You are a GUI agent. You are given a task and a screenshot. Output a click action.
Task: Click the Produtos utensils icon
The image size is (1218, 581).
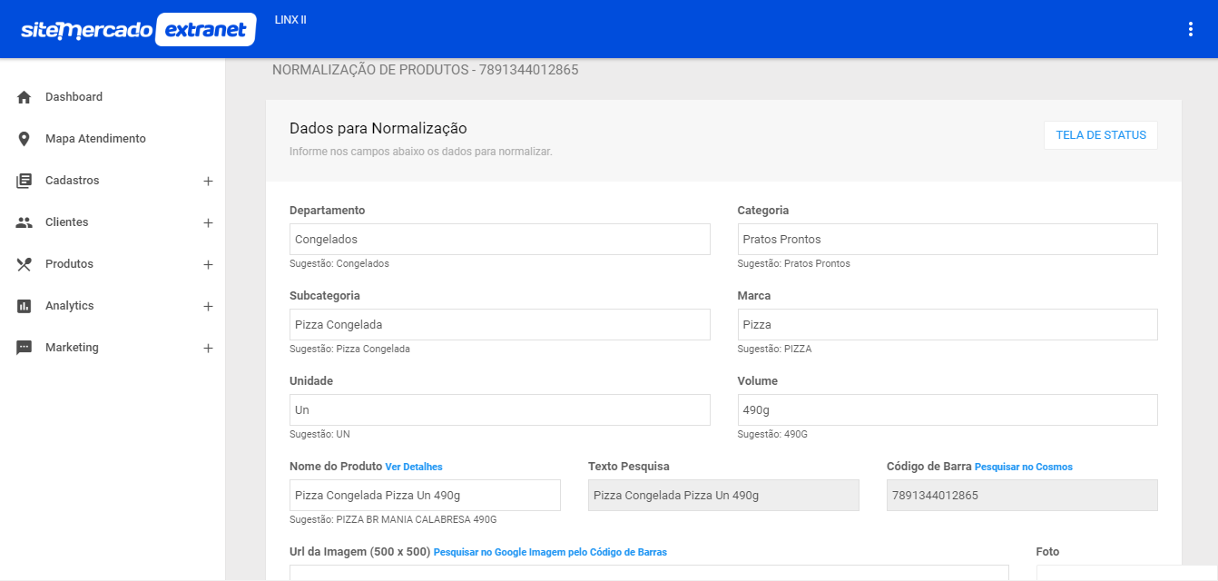25,264
